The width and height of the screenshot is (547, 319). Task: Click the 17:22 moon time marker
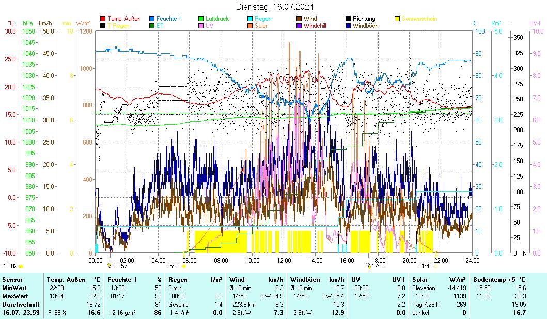click(x=379, y=266)
